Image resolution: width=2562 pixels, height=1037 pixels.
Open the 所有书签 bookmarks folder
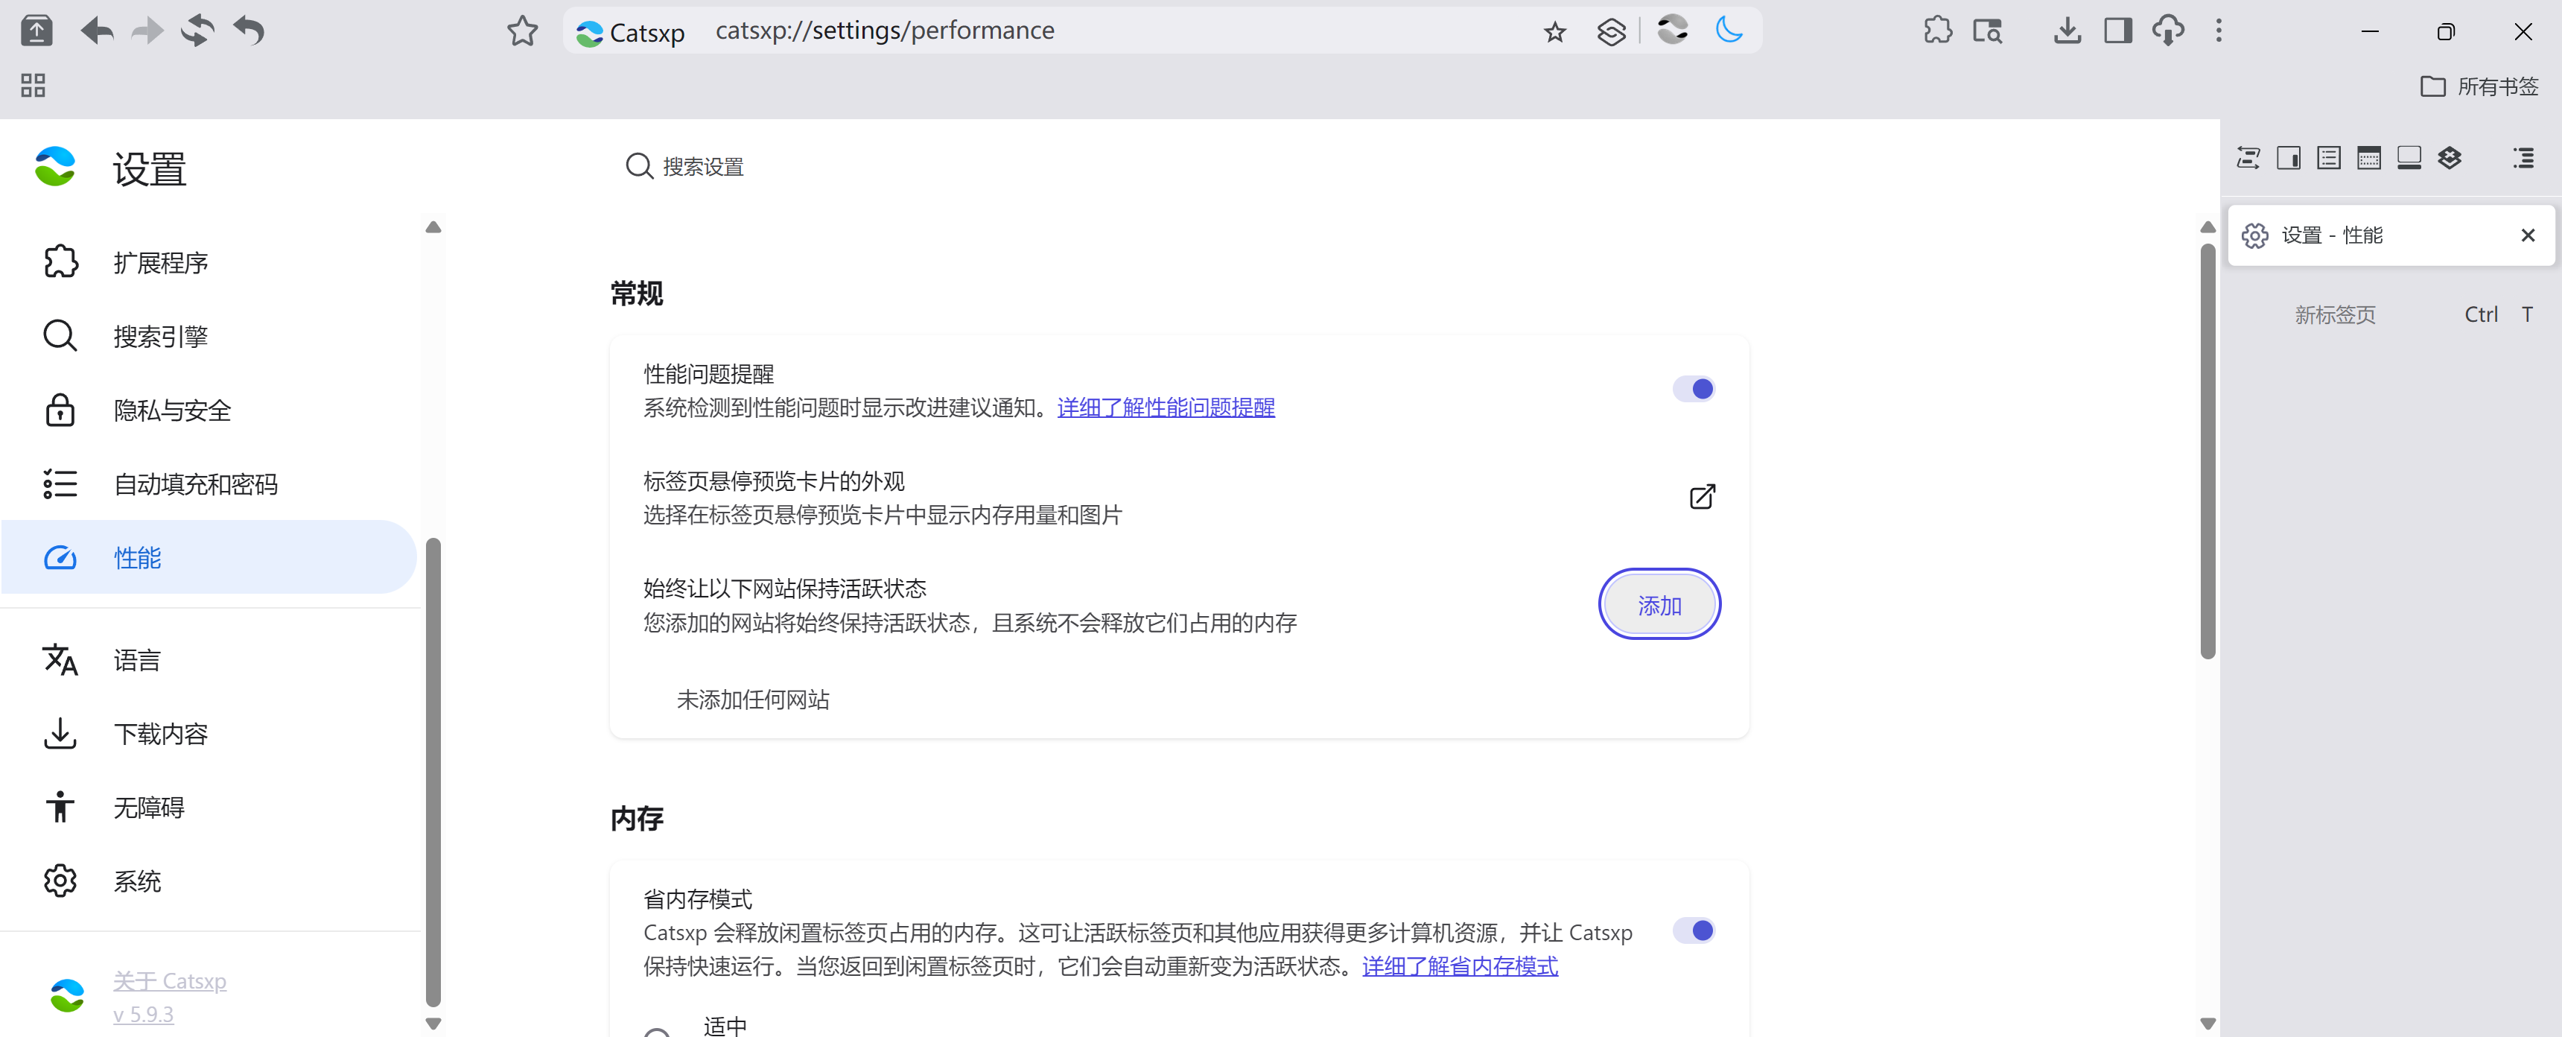pyautogui.click(x=2479, y=86)
